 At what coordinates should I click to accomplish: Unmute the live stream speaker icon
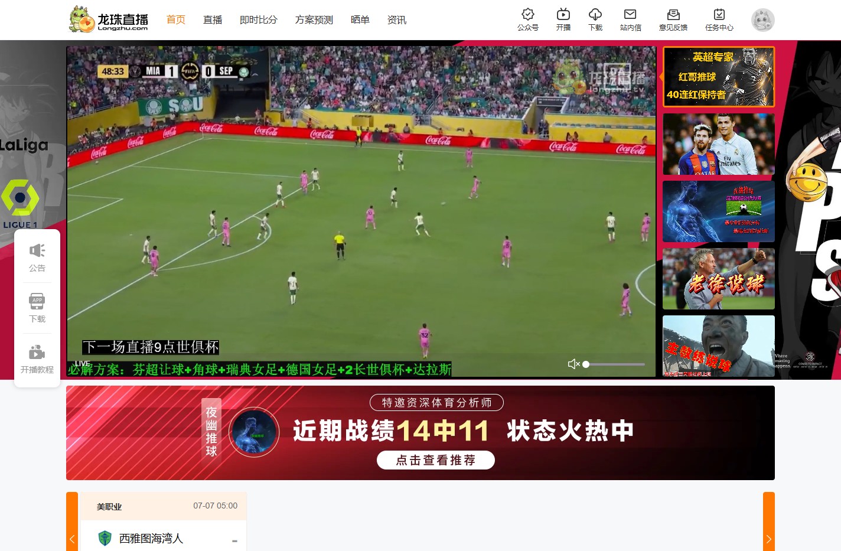pyautogui.click(x=573, y=364)
